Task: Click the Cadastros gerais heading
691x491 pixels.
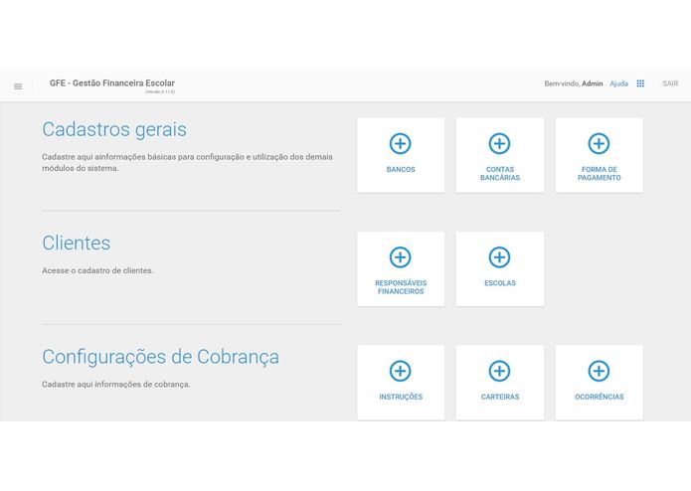Action: [x=114, y=129]
